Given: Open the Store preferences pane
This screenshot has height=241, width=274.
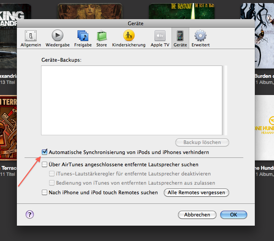Looking at the screenshot, I should (x=102, y=39).
